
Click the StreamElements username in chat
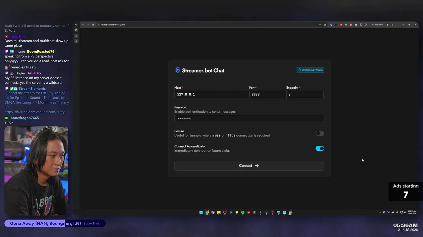click(32, 89)
